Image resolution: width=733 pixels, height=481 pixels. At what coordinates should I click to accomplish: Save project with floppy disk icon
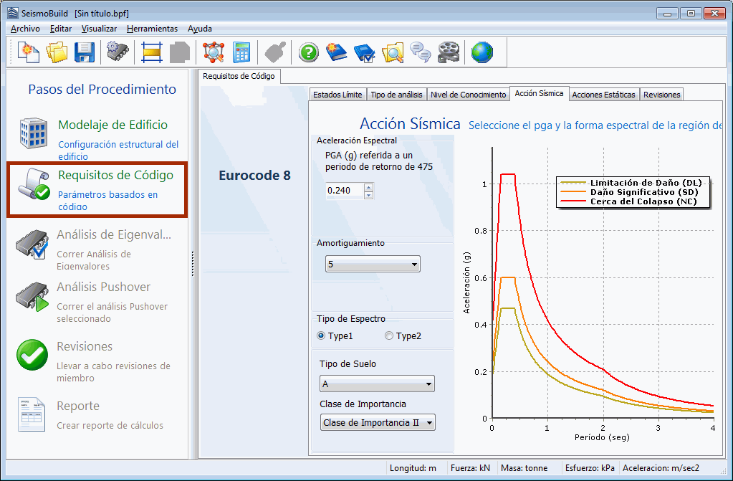pos(85,52)
